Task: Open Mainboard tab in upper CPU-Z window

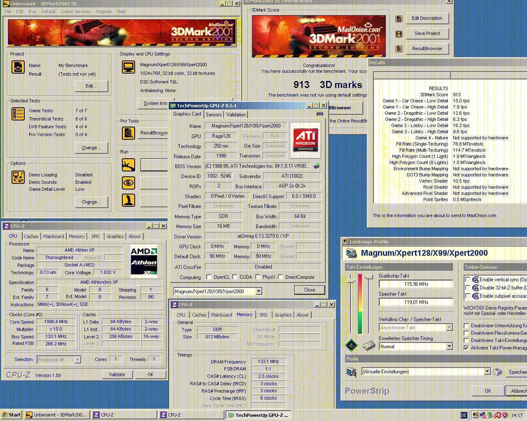Action: pyautogui.click(x=54, y=236)
